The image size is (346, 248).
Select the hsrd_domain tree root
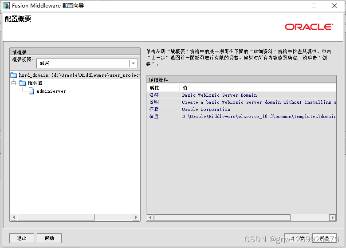pyautogui.click(x=79, y=75)
